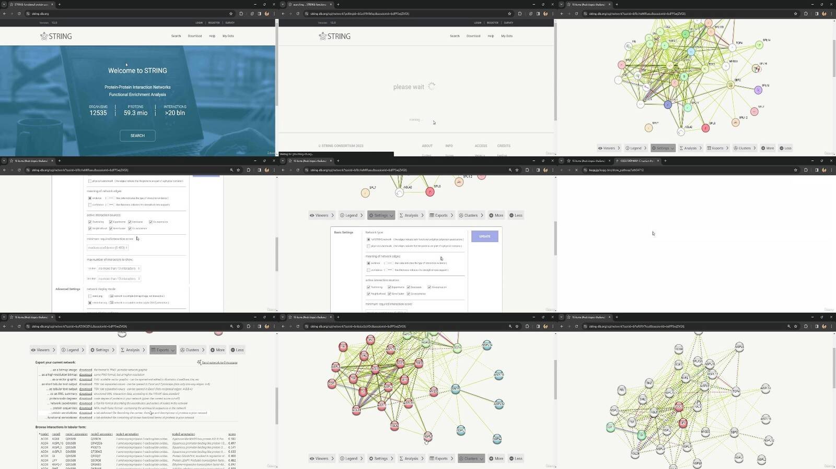The height and width of the screenshot is (469, 836).
Task: Toggle Neighborhood checkbox in the Advanced Settings window
Action: click(x=90, y=228)
